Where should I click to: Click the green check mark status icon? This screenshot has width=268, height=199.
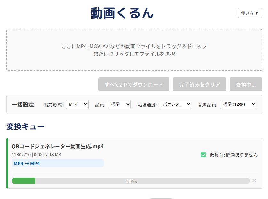click(x=203, y=155)
